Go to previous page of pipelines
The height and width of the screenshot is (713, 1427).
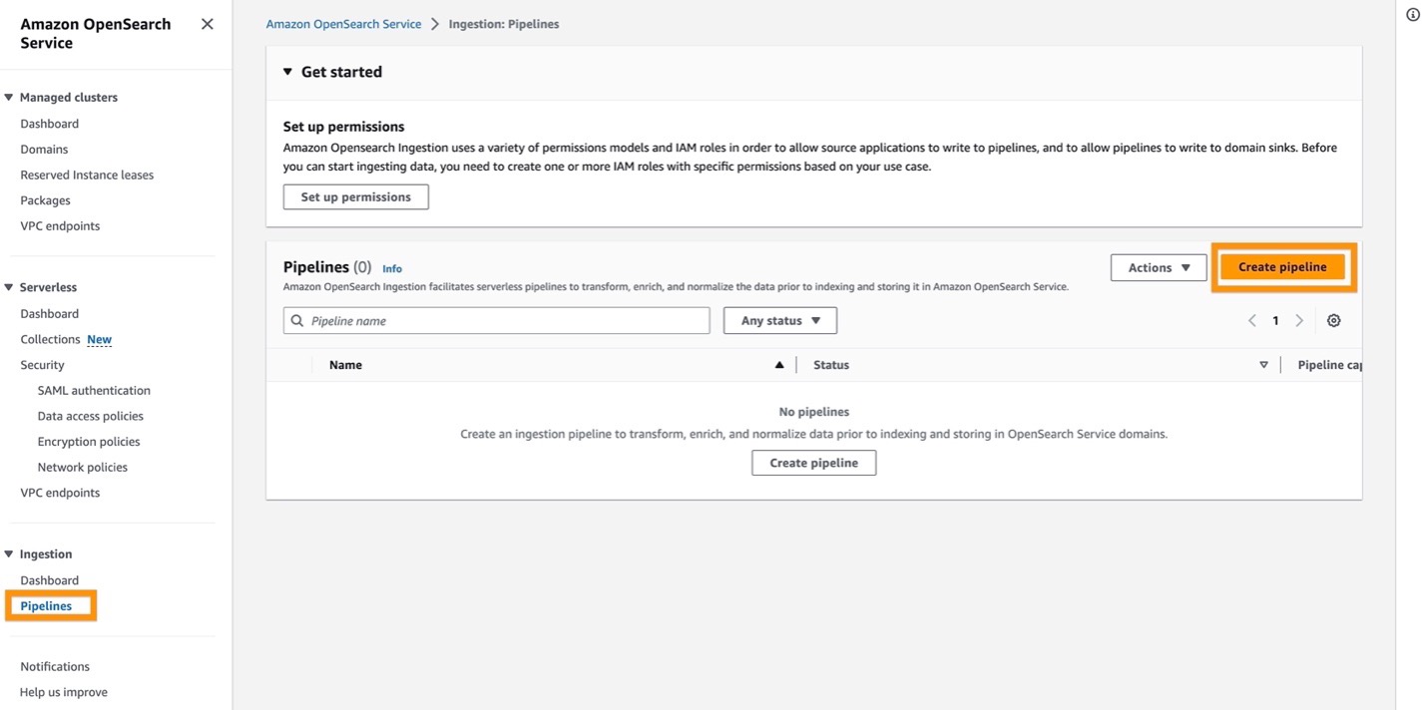(1252, 321)
